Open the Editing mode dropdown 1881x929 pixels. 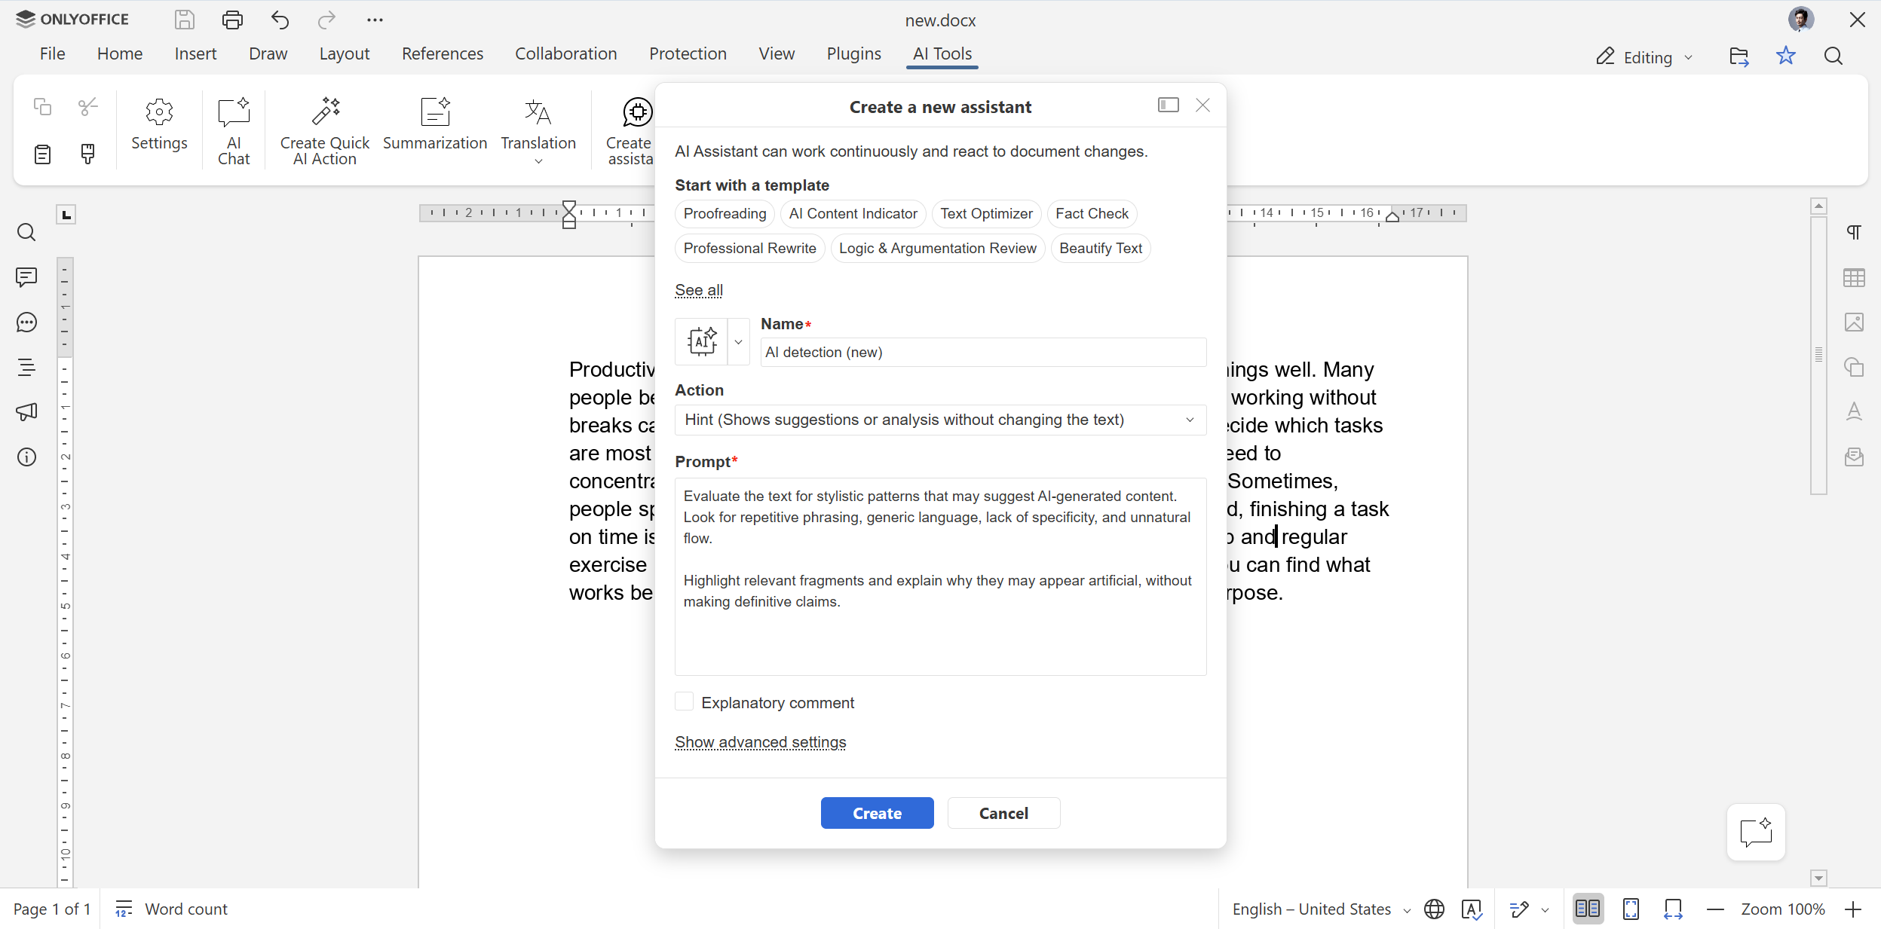tap(1644, 57)
